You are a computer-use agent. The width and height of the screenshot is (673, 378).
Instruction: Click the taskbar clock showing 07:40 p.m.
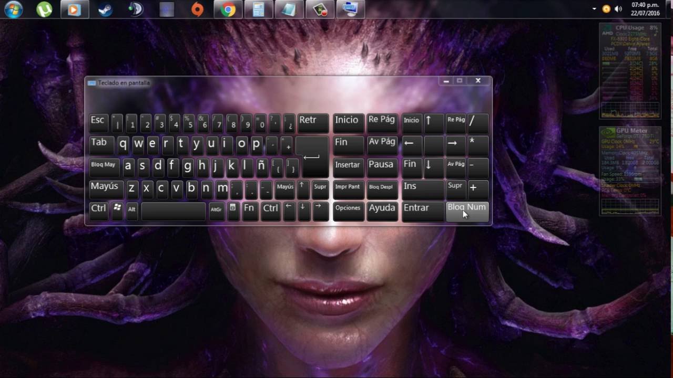pyautogui.click(x=645, y=9)
